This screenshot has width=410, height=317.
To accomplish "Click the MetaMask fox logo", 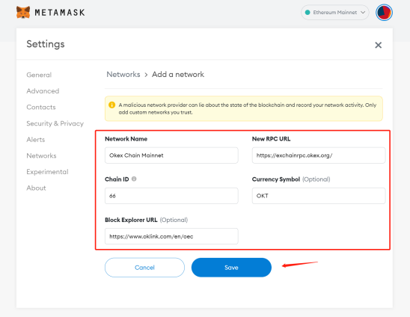I will (23, 12).
